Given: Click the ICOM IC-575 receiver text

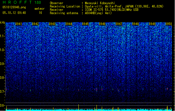Looking at the screenshot, I should click(x=112, y=10).
